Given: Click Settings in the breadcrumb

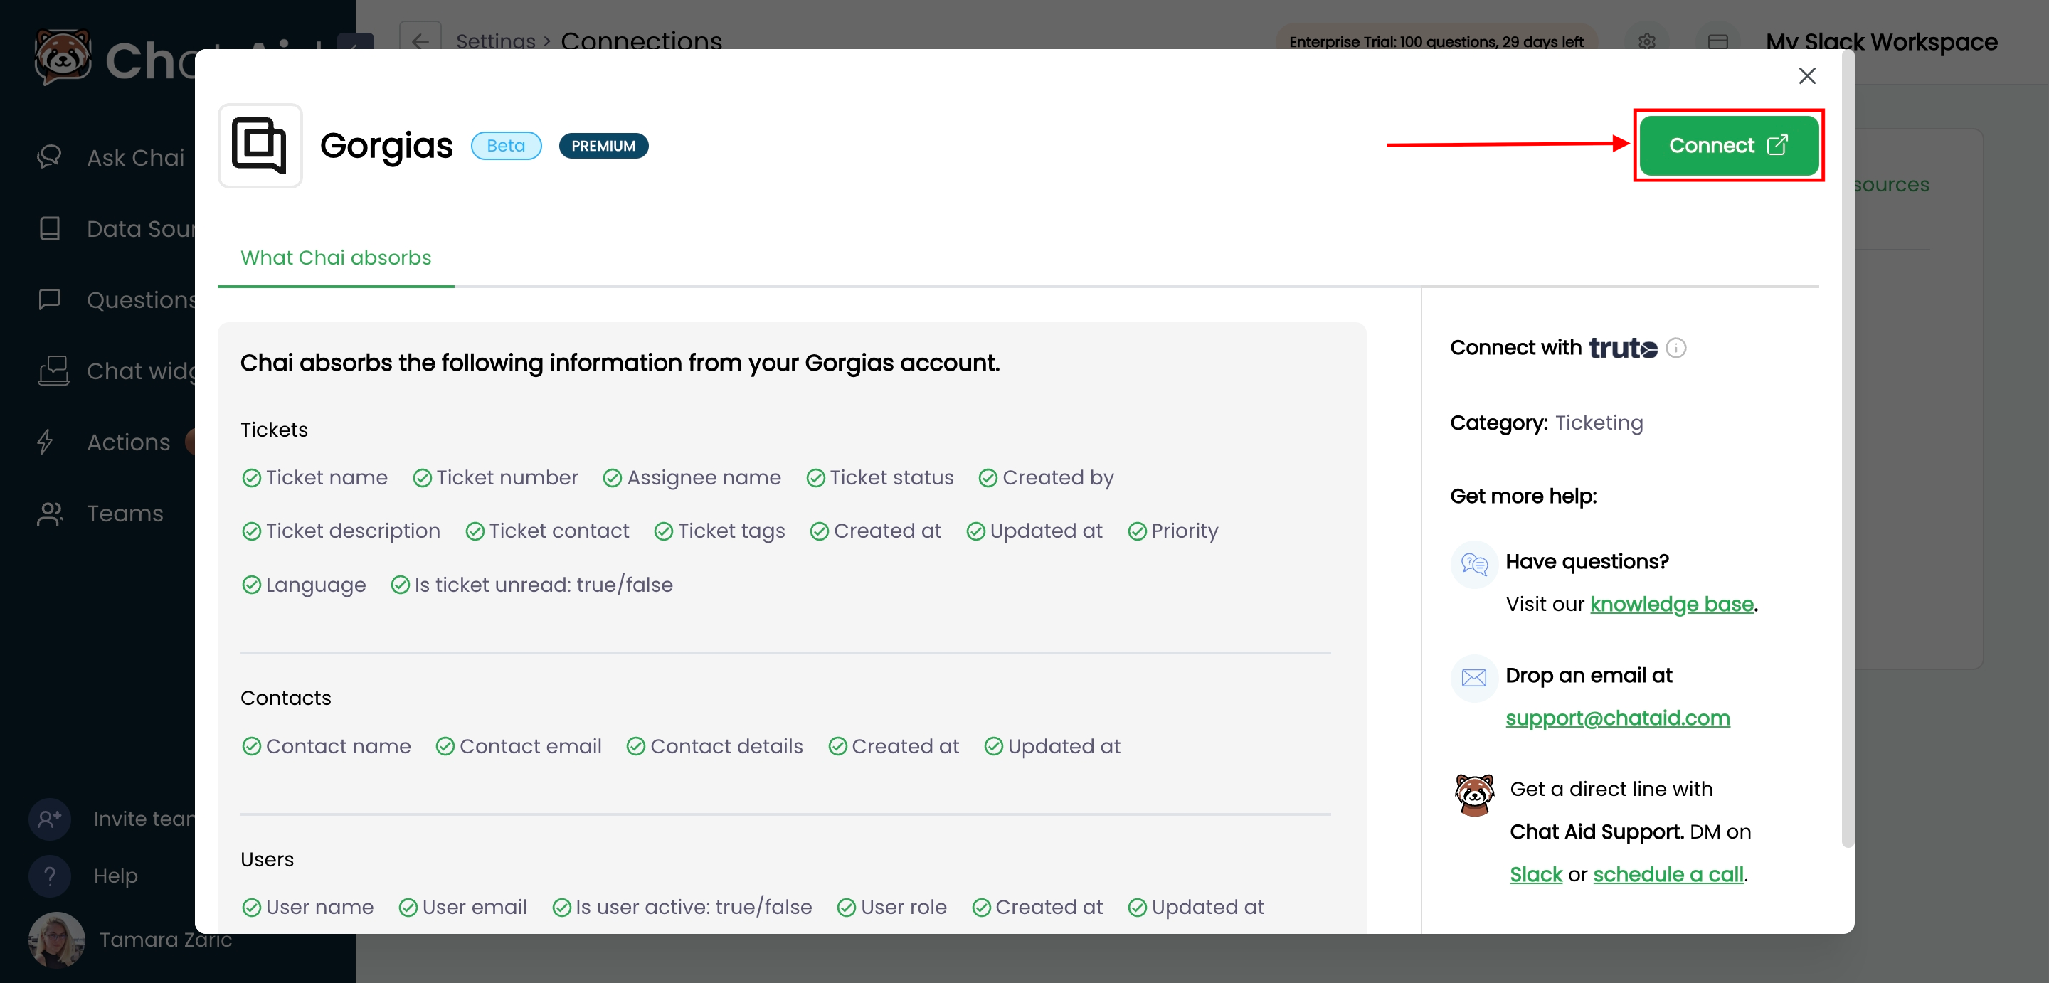Looking at the screenshot, I should coord(496,41).
